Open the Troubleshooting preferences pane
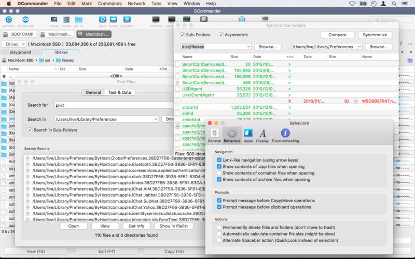This screenshot has width=415, height=259. 285,136
